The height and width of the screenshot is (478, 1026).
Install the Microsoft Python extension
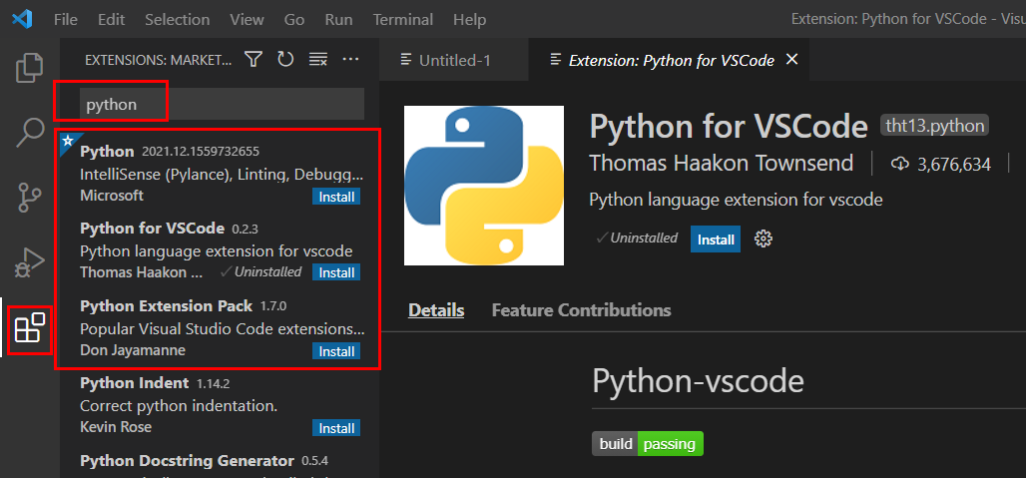[x=336, y=197]
